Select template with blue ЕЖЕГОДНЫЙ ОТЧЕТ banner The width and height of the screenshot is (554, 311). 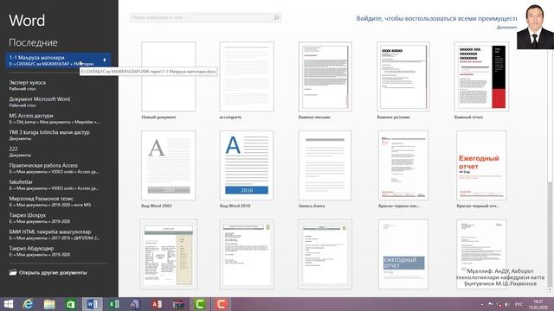point(403,254)
